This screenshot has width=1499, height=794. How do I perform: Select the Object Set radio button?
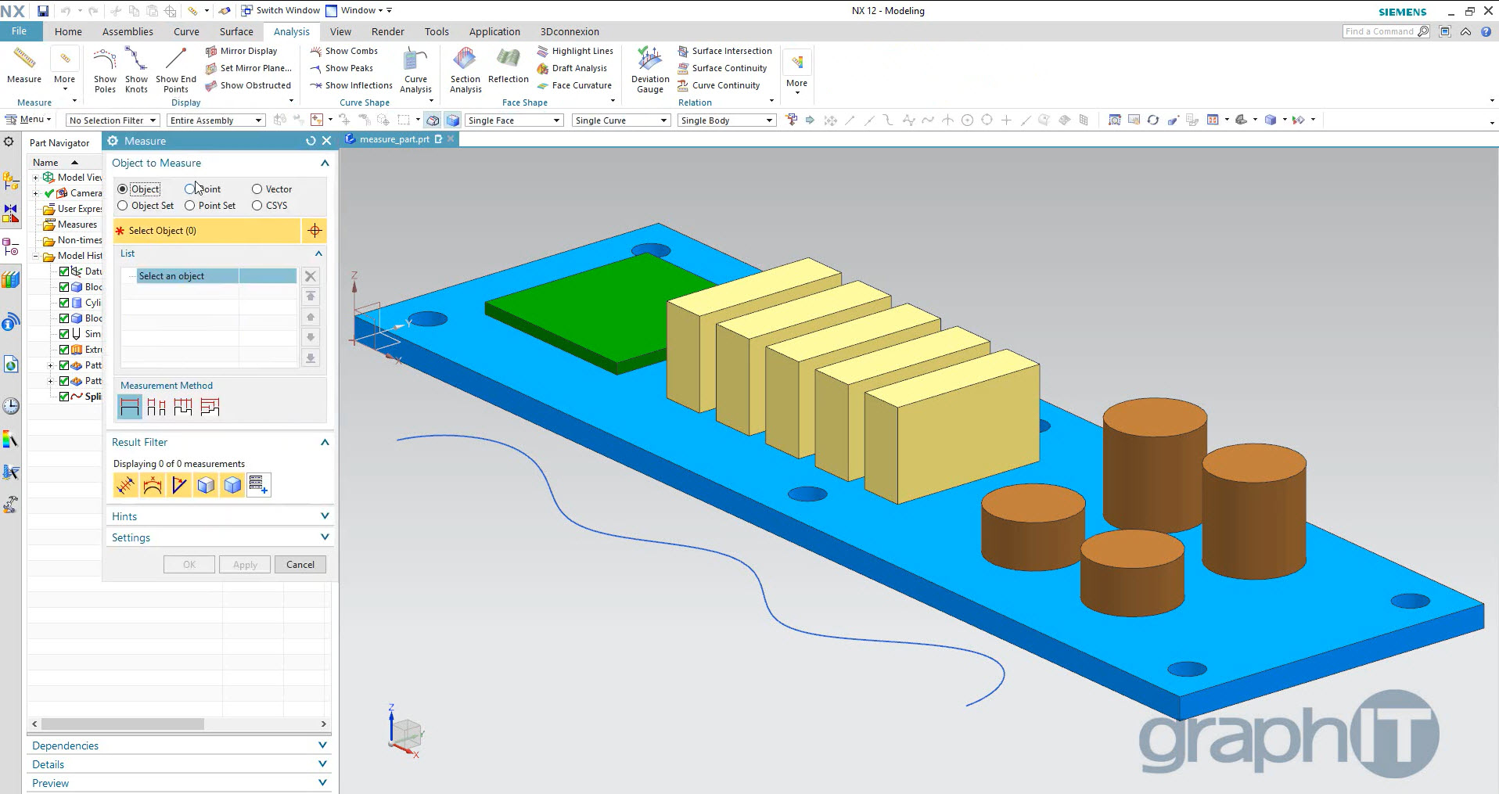(x=123, y=206)
